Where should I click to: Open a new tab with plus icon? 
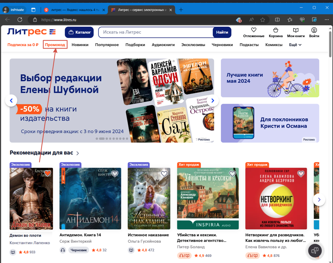pyautogui.click(x=181, y=10)
